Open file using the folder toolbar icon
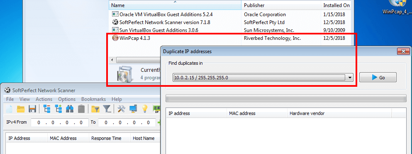 (20, 109)
